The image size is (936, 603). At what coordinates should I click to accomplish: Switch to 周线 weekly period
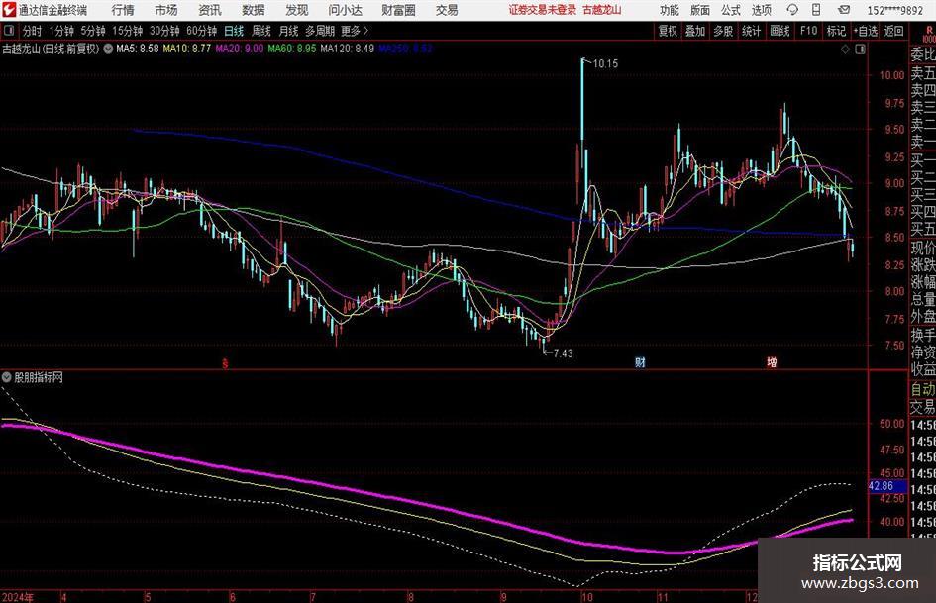click(261, 31)
